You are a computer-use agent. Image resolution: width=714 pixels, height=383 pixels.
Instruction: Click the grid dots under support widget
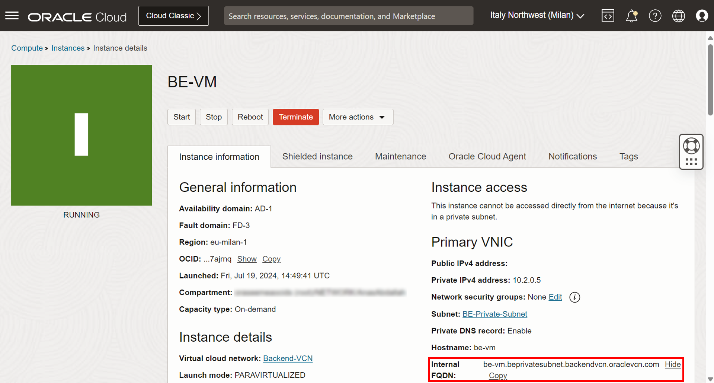691,162
